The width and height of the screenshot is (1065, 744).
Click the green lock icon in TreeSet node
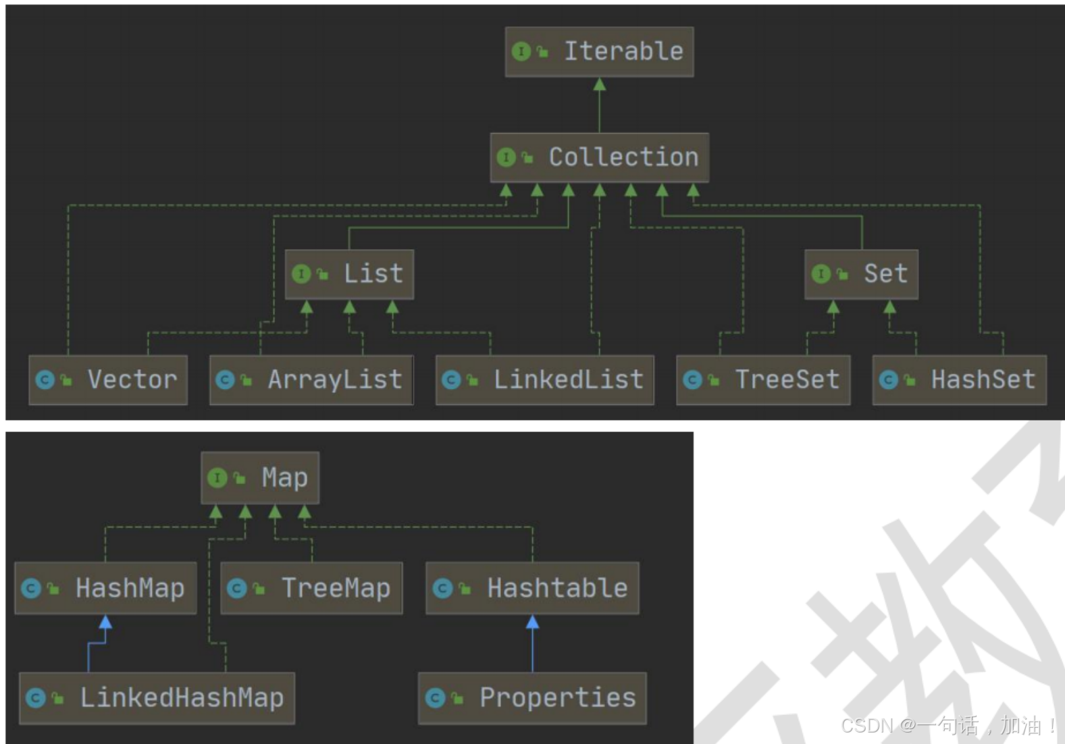click(713, 380)
